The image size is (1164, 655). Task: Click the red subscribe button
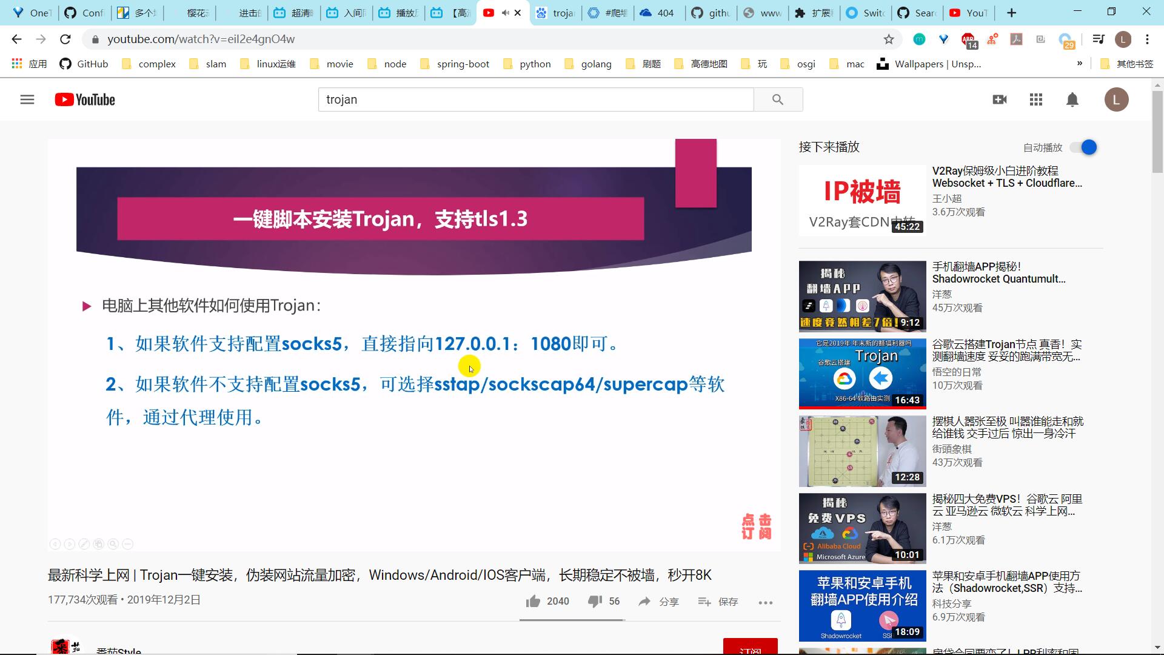[x=750, y=648]
